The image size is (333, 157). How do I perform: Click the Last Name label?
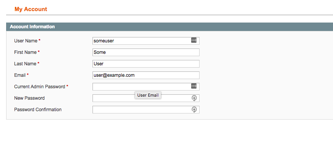25,64
